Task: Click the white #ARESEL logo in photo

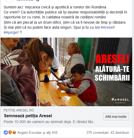Action: (x=120, y=100)
